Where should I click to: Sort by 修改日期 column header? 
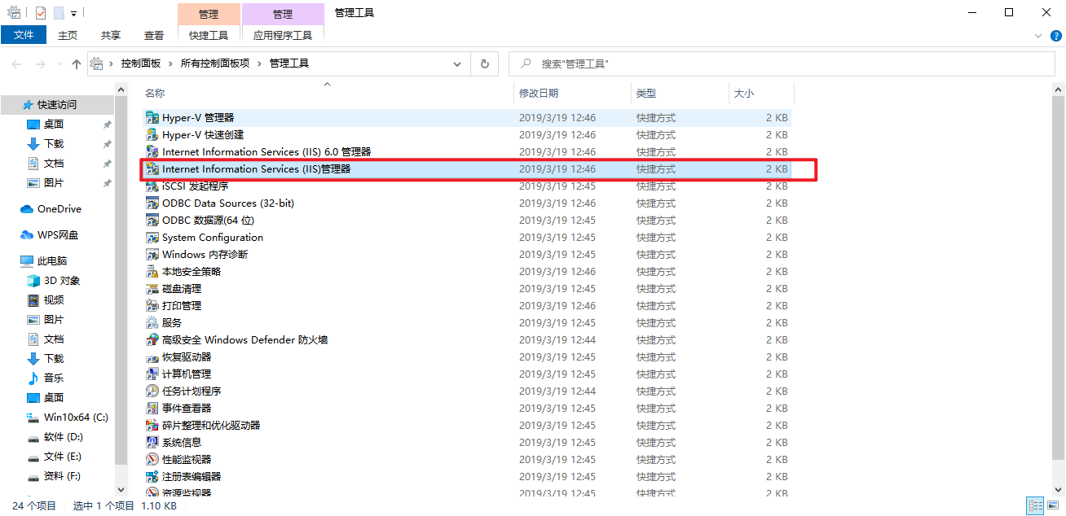point(573,94)
